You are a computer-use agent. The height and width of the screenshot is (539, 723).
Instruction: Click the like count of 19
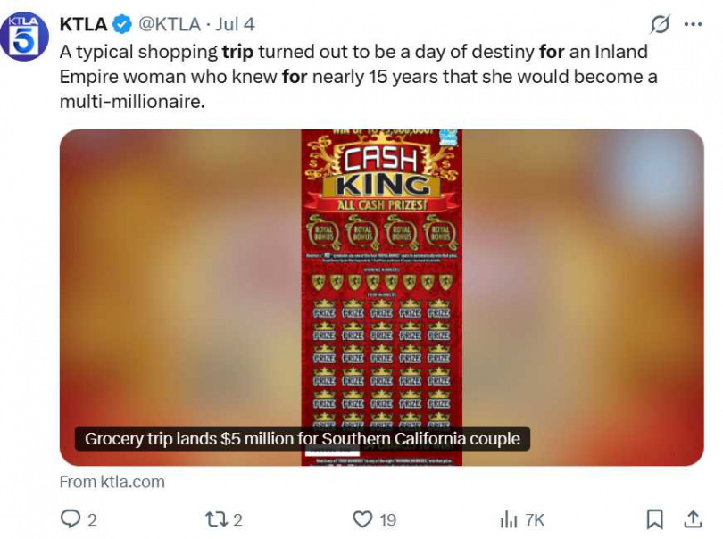387,519
